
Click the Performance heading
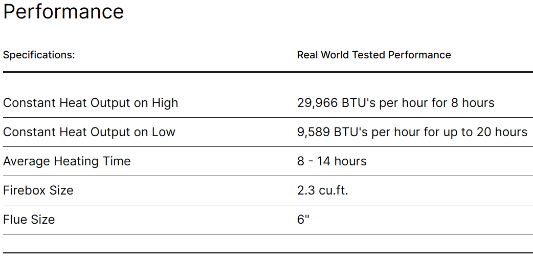coord(63,11)
